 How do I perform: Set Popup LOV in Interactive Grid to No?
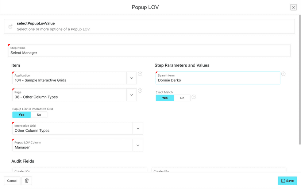pos(39,115)
